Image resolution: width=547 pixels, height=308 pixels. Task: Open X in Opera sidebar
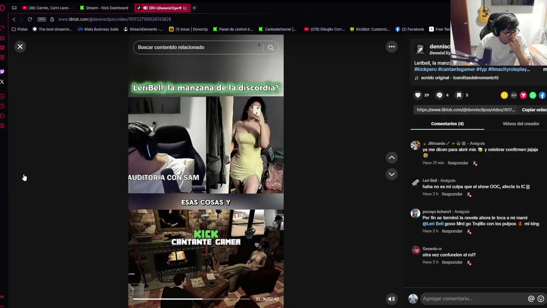click(2, 82)
